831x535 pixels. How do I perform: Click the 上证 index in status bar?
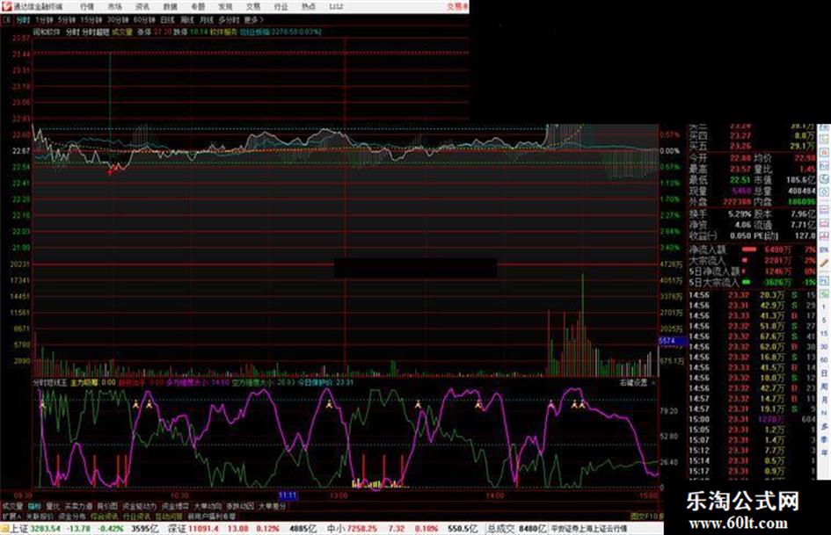[x=19, y=529]
